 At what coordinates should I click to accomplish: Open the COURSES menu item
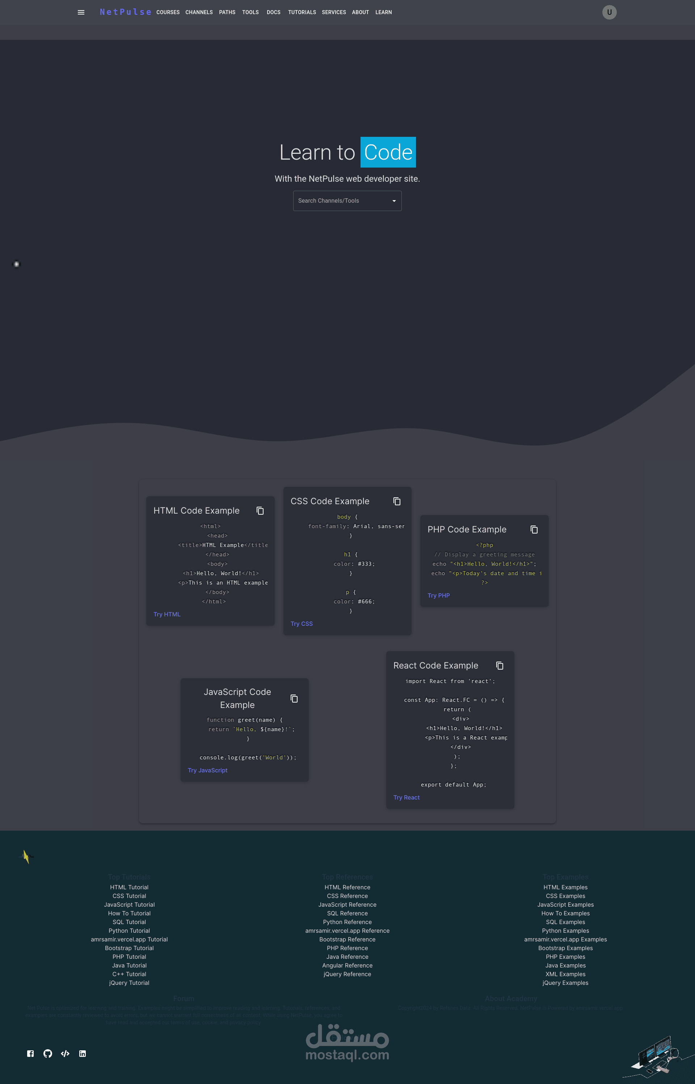(168, 12)
